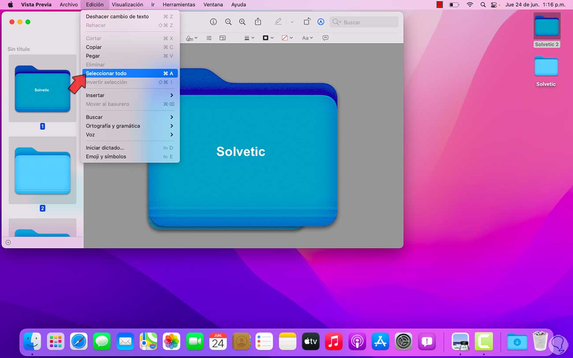Add a speech bubble annotation note
Viewport: 573px width, 358px height.
[x=325, y=38]
